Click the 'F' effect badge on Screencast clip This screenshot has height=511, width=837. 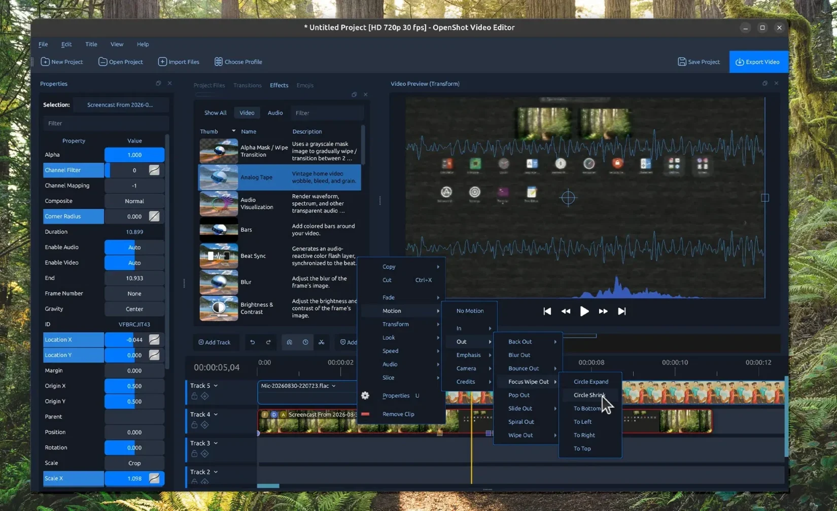tap(265, 415)
